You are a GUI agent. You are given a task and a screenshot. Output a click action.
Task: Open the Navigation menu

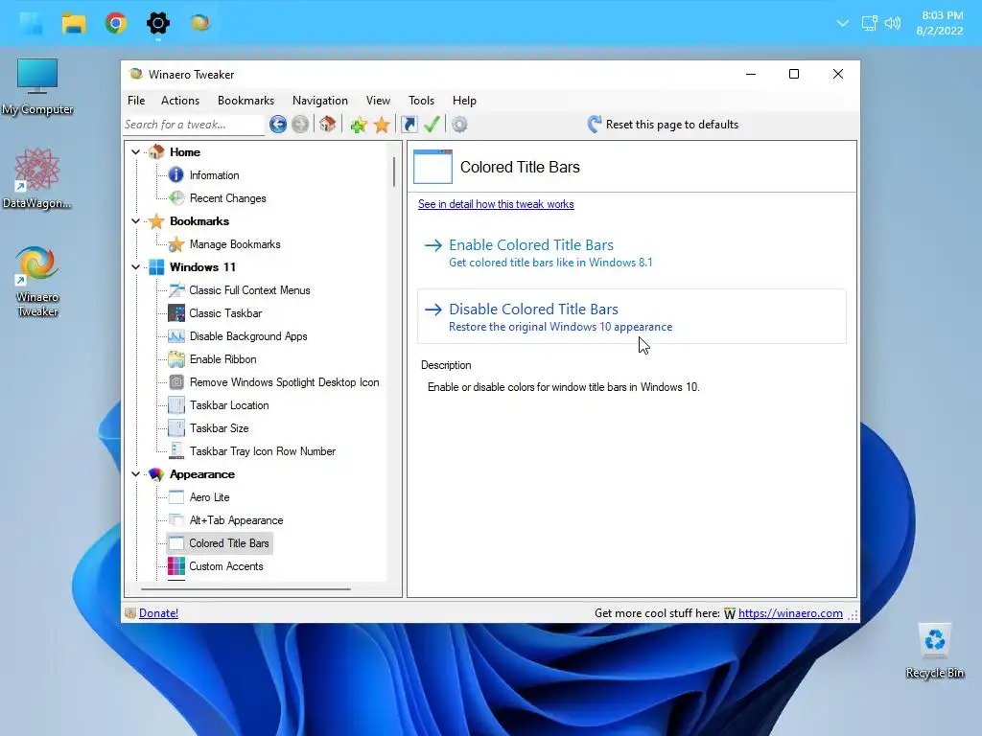320,100
